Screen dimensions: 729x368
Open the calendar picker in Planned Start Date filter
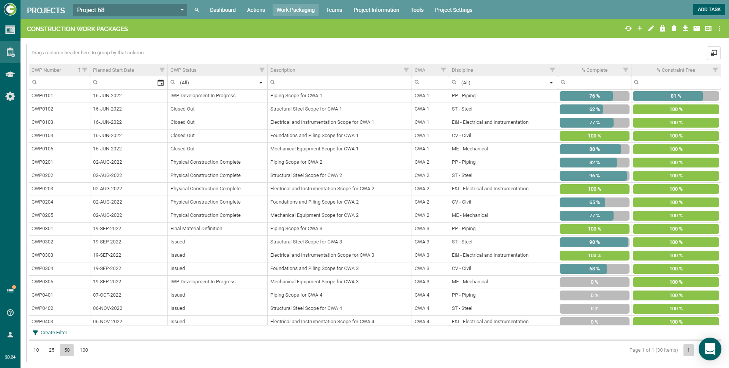161,83
